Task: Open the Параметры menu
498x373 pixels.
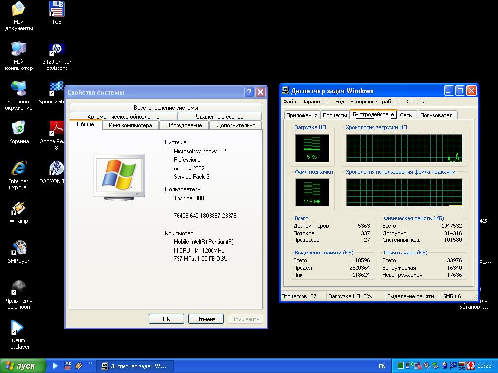Action: pos(315,102)
